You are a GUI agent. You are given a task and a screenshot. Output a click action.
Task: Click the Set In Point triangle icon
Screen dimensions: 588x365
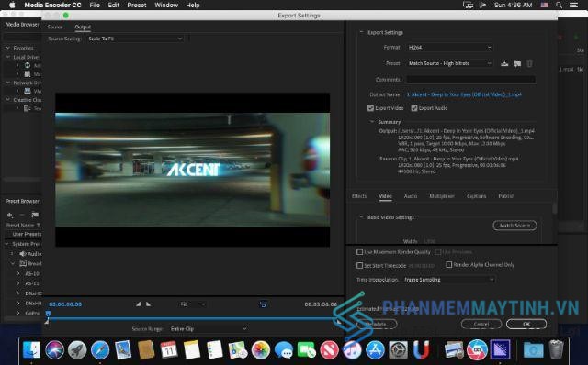(x=139, y=304)
